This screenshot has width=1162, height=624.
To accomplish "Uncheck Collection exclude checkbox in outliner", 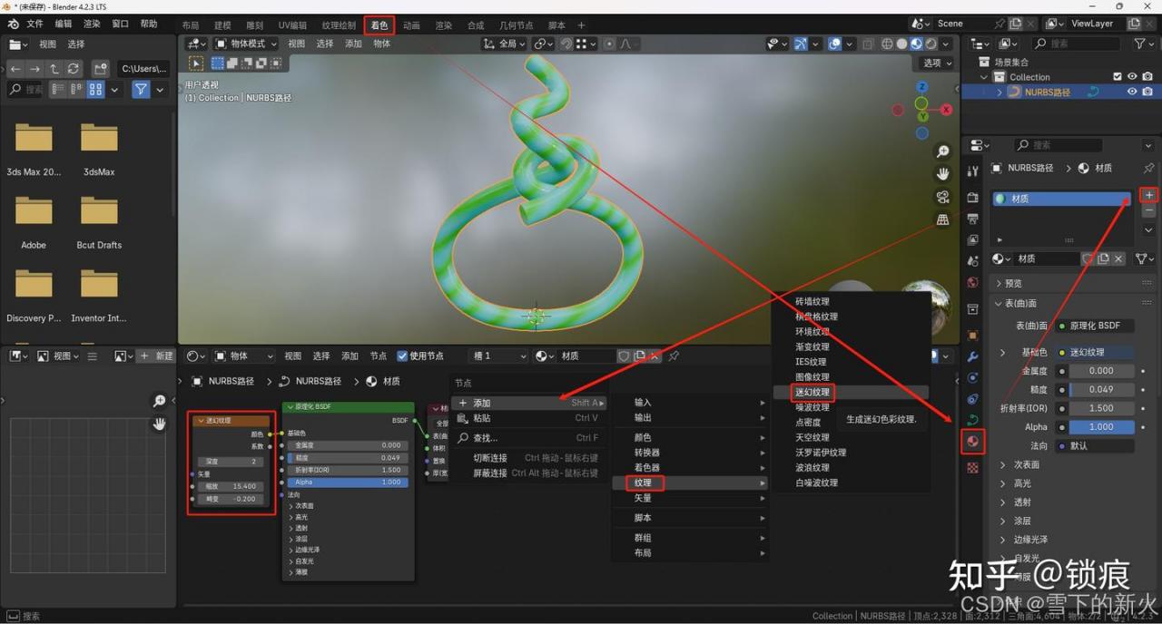I will coord(1118,77).
